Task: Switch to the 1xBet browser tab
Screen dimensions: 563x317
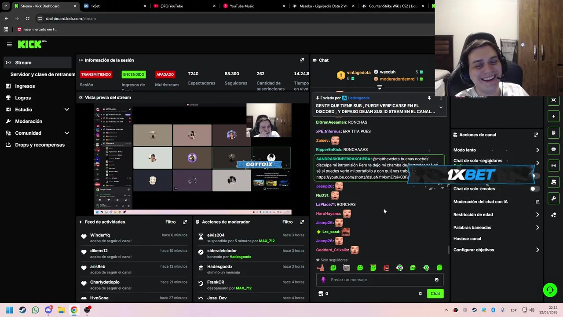Action: tap(114, 6)
